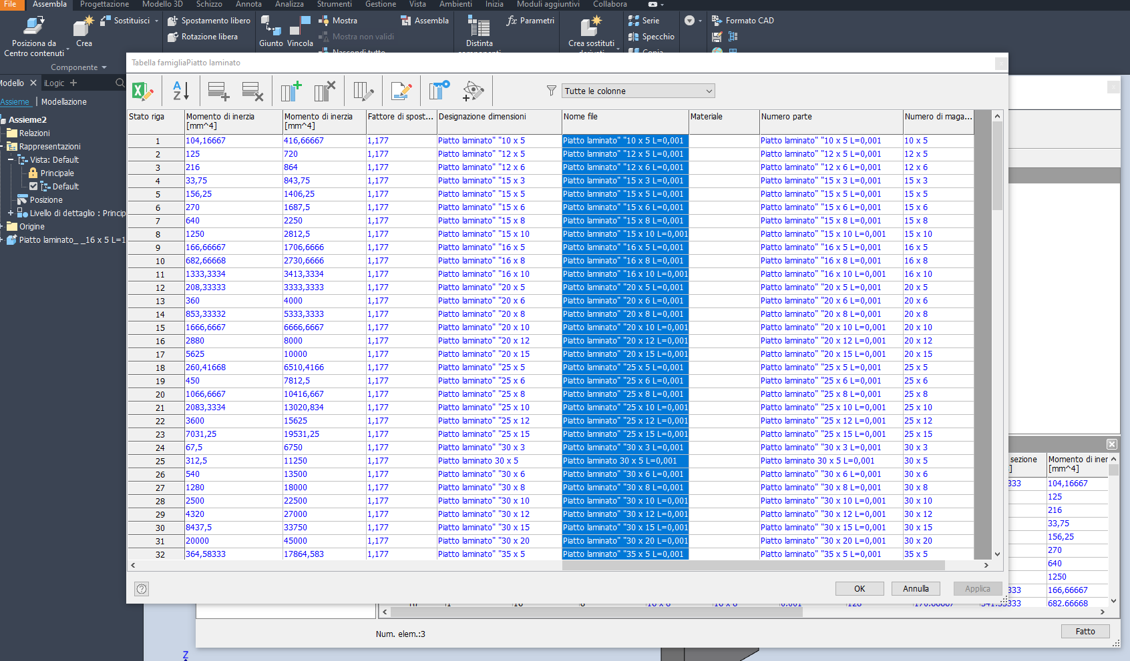Viewport: 1130px width, 661px height.
Task: Click the Fatto button in background window
Action: 1085,631
